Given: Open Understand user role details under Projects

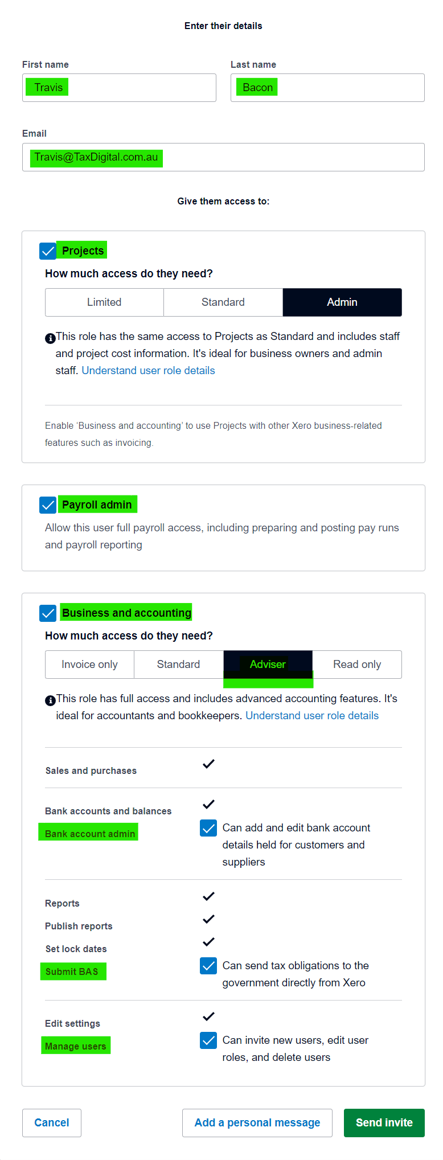Looking at the screenshot, I should click(x=149, y=370).
